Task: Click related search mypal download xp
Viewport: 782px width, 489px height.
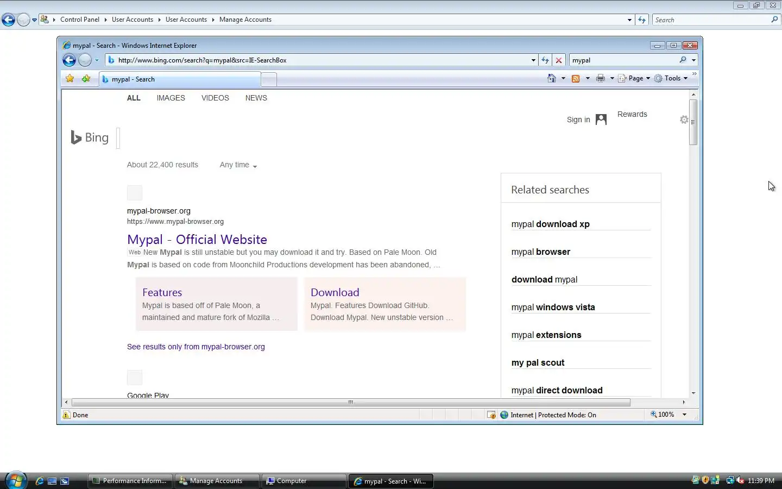Action: pyautogui.click(x=550, y=224)
